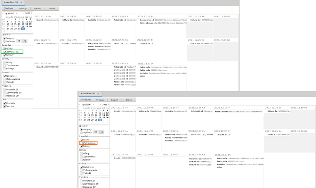Switch to Miesiąc view in upper window
The width and height of the screenshot is (316, 188).
[23, 9]
